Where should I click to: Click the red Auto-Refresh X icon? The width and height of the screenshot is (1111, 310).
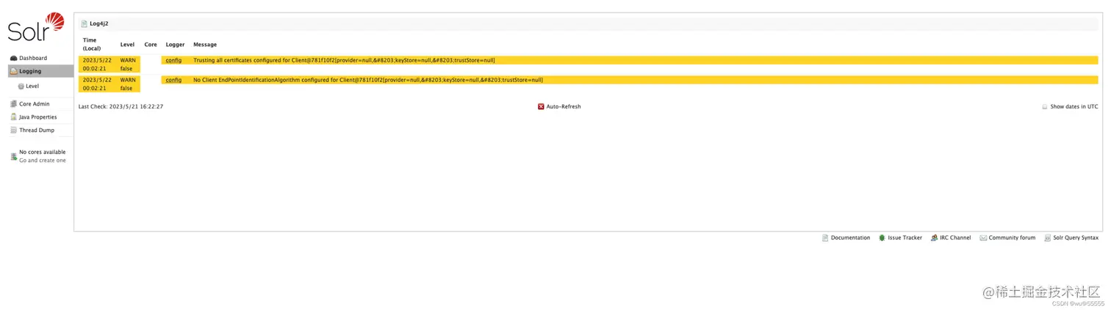[x=541, y=106]
